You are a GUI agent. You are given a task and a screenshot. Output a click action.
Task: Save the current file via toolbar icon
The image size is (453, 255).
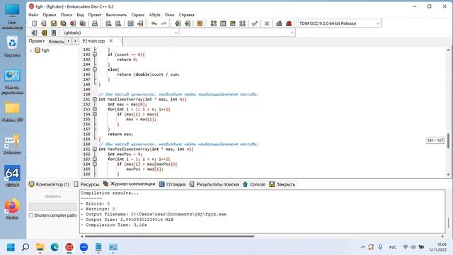pos(54,23)
